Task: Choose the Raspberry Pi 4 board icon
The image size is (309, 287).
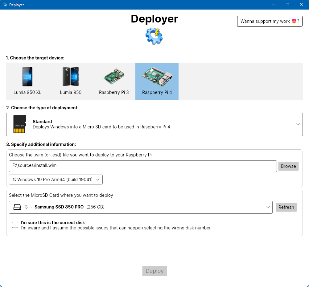Action: (157, 77)
